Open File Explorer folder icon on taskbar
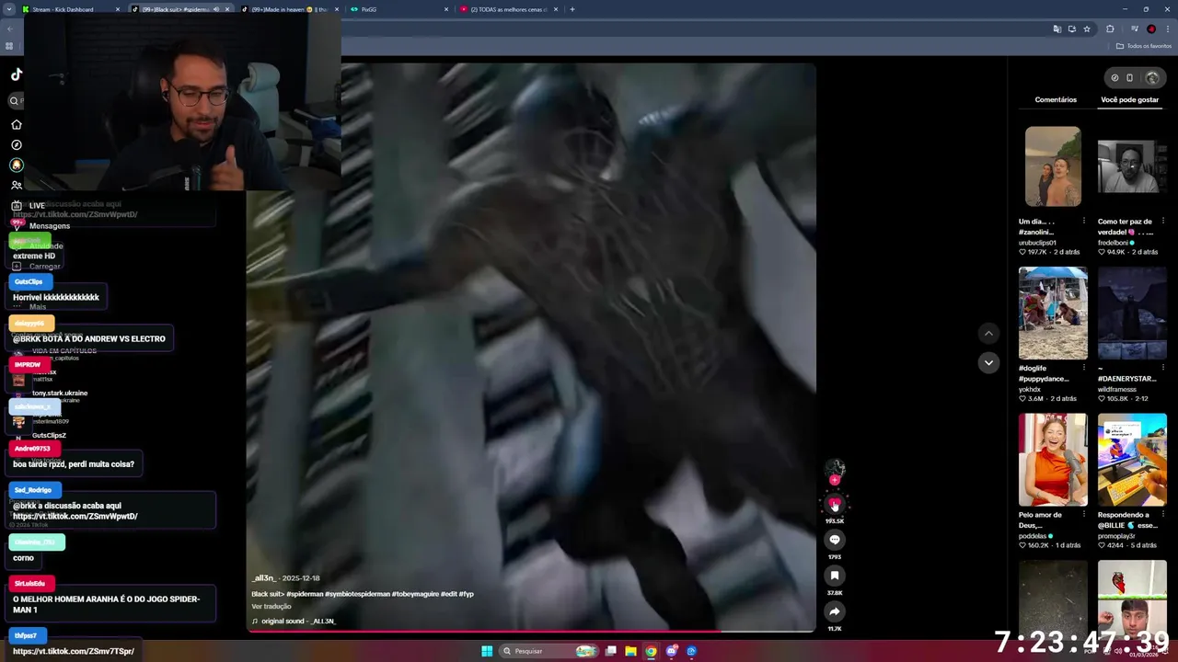Viewport: 1178px width, 662px height. (630, 651)
